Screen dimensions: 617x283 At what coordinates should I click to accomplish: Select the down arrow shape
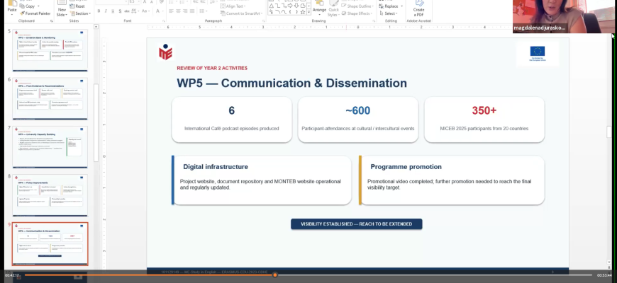[296, 6]
